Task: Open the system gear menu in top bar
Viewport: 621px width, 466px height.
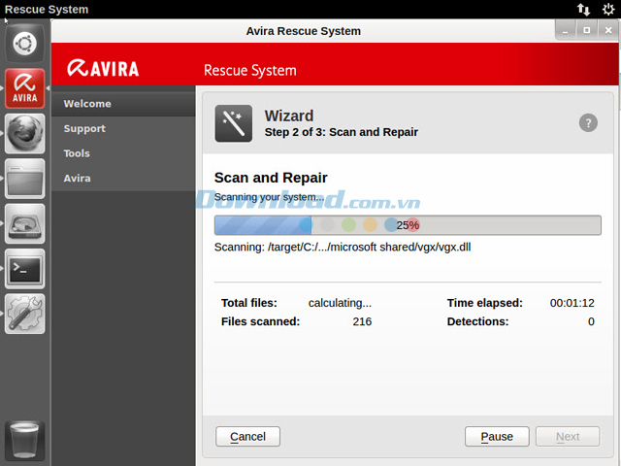Action: tap(608, 9)
